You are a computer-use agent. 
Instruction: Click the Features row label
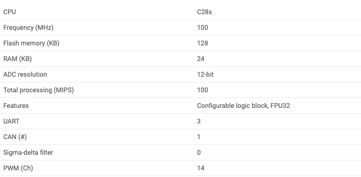(x=16, y=106)
